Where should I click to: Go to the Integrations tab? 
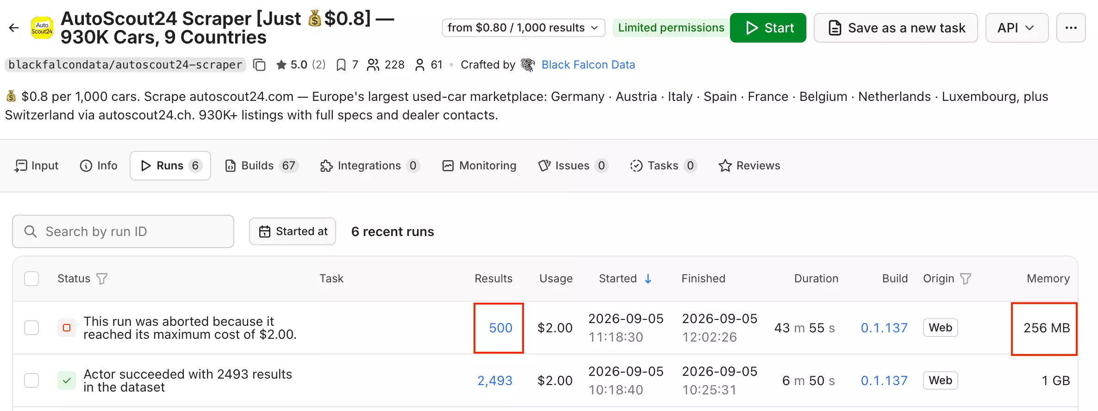click(x=370, y=166)
